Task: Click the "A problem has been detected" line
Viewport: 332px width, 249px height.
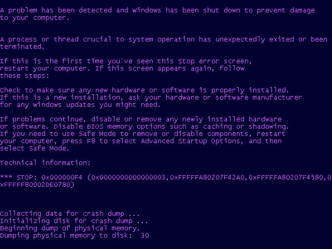Action: pos(157,10)
